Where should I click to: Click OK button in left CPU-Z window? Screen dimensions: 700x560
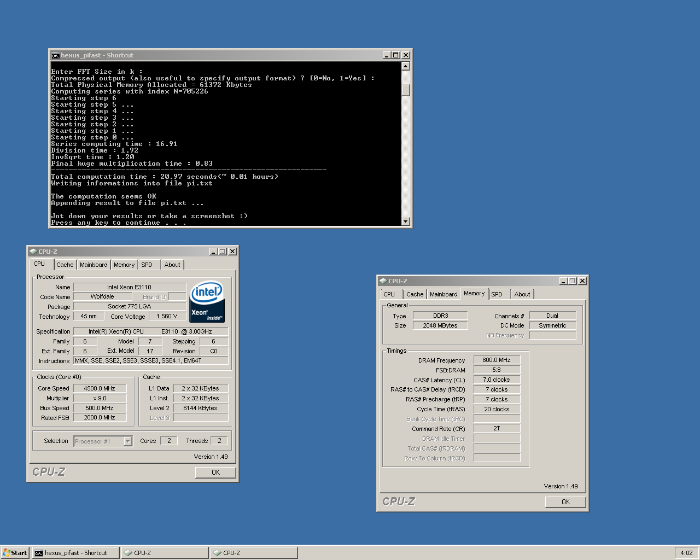coord(215,472)
